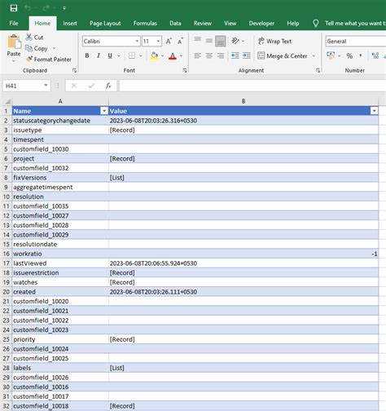Toggle Wrap Text on
Image resolution: width=386 pixels, height=411 pixels.
click(274, 42)
